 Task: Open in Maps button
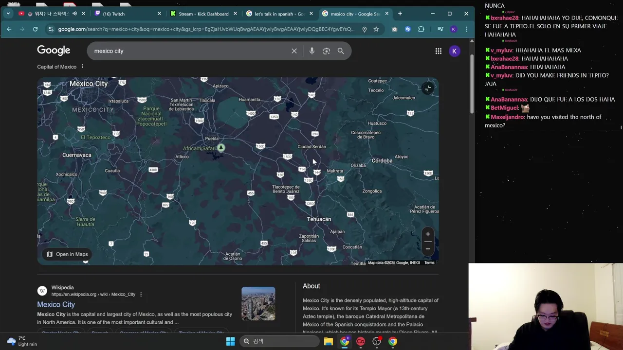point(67,254)
